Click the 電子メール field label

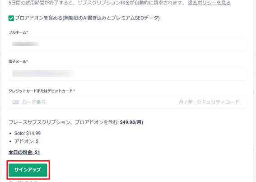(18, 61)
